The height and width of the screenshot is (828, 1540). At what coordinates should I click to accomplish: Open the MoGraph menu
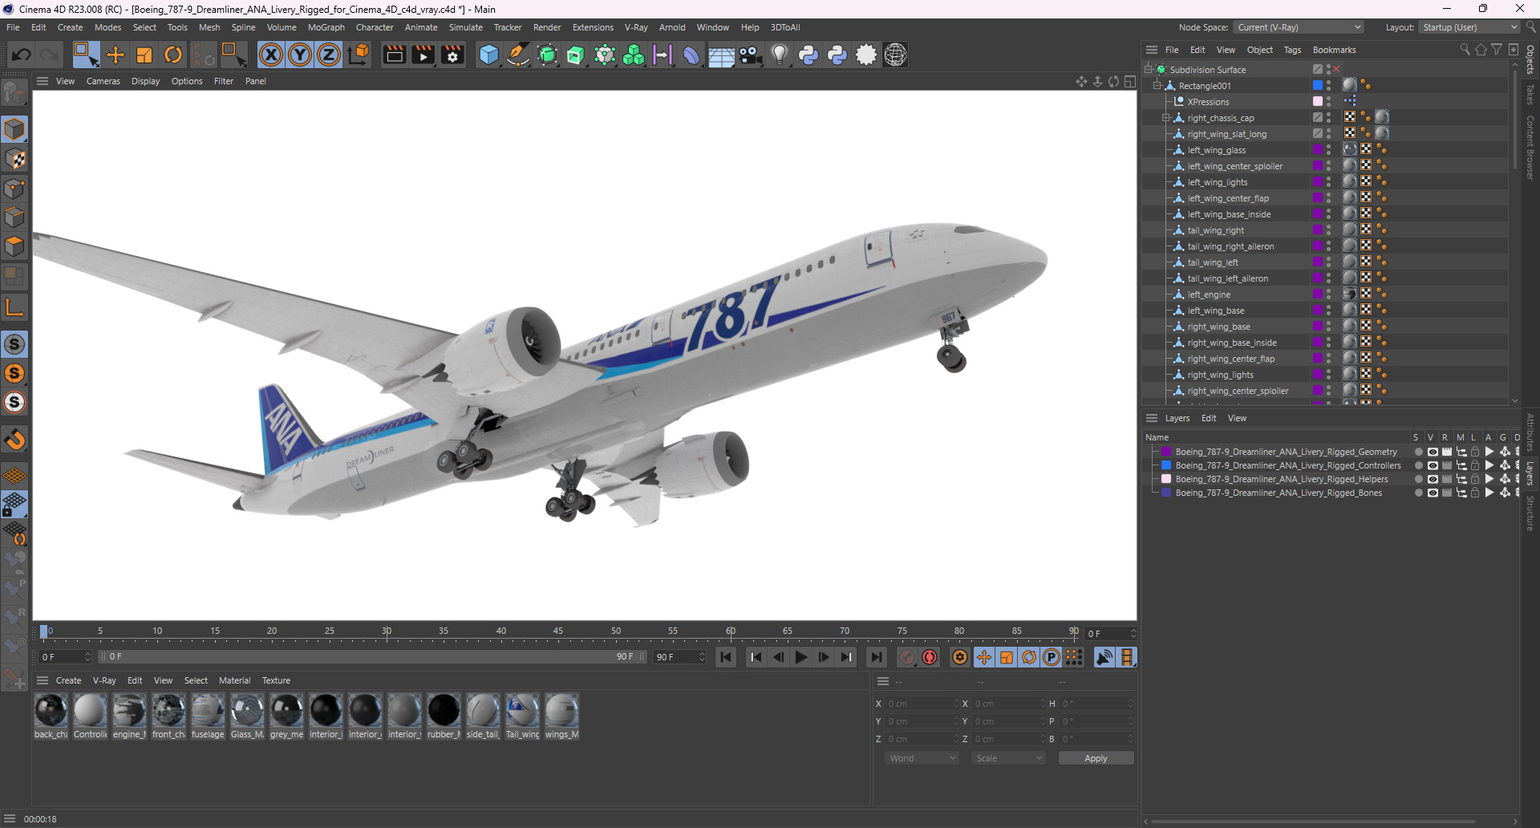pyautogui.click(x=326, y=27)
